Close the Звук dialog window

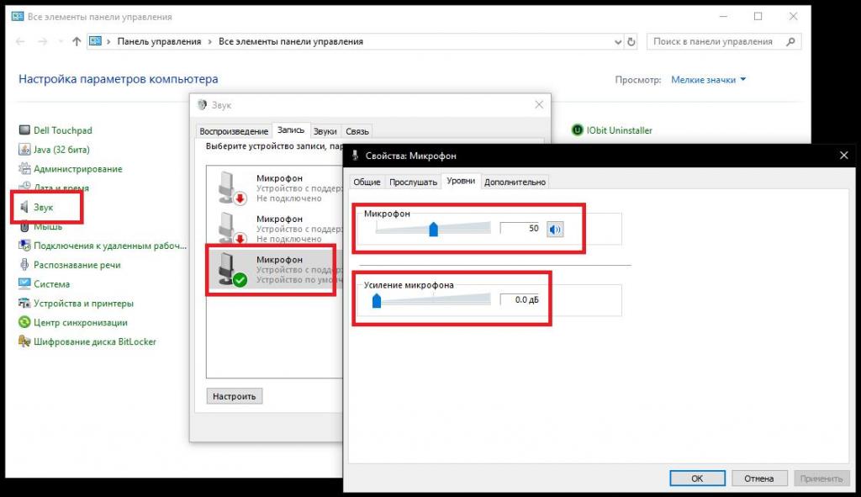pyautogui.click(x=539, y=104)
